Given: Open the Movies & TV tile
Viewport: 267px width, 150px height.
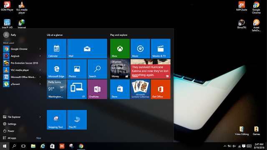Looking at the screenshot, I should point(161,49).
